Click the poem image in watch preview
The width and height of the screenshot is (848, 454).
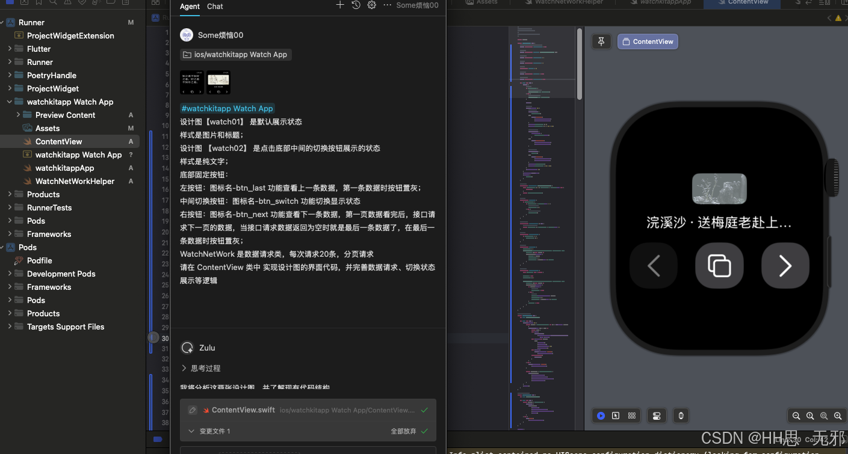coord(719,189)
